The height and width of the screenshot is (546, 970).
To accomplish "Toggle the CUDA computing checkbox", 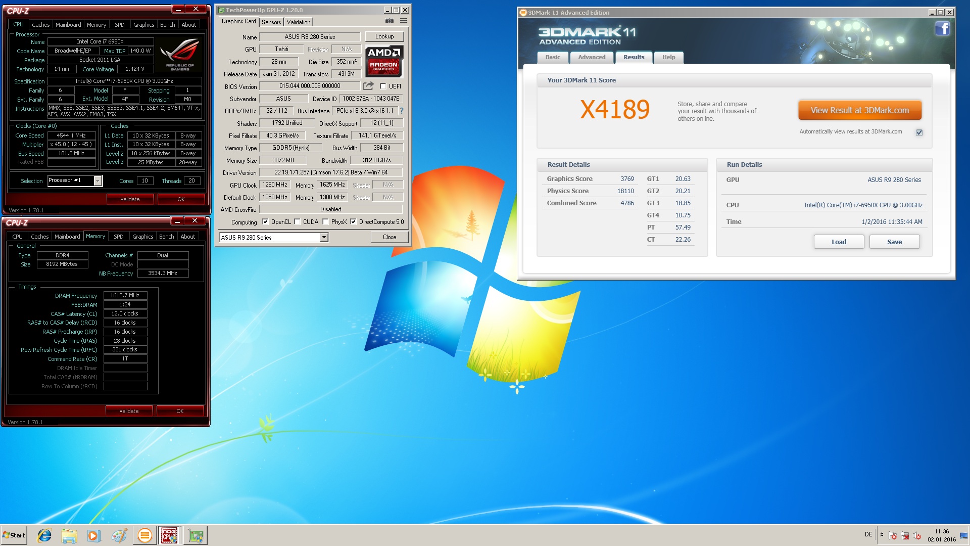I will (297, 222).
